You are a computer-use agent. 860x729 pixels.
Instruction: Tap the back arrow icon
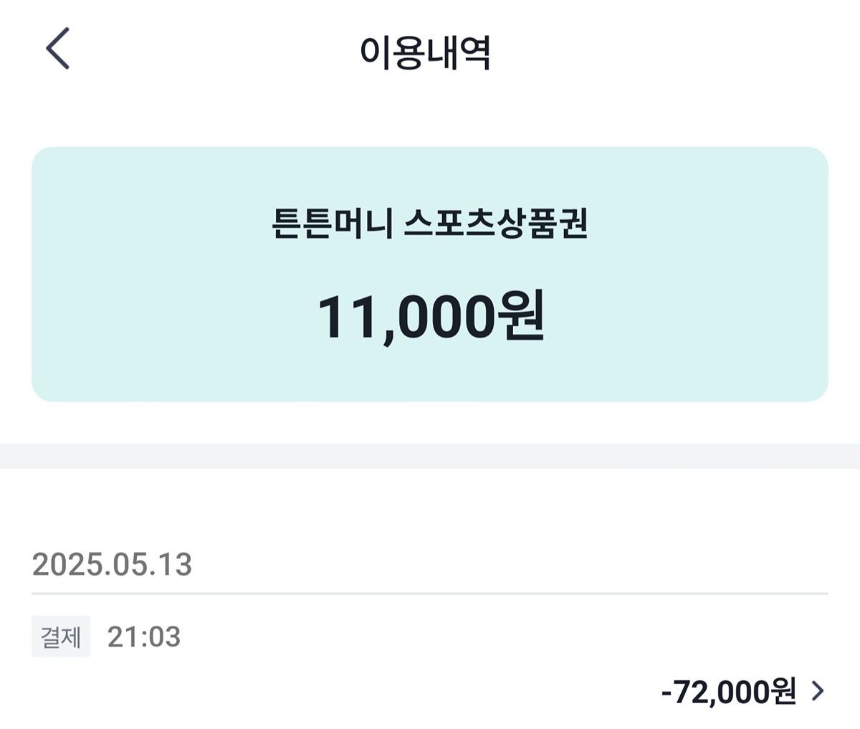[x=57, y=49]
